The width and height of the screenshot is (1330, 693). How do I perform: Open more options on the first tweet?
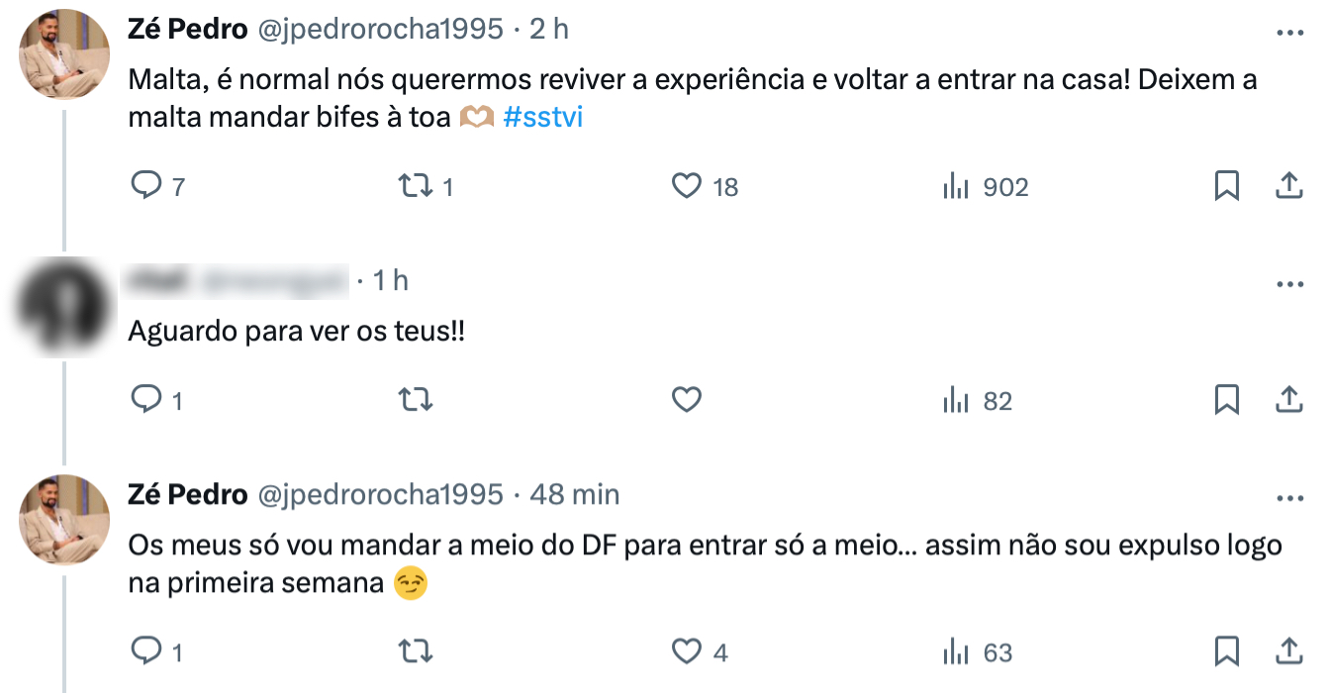click(1289, 32)
